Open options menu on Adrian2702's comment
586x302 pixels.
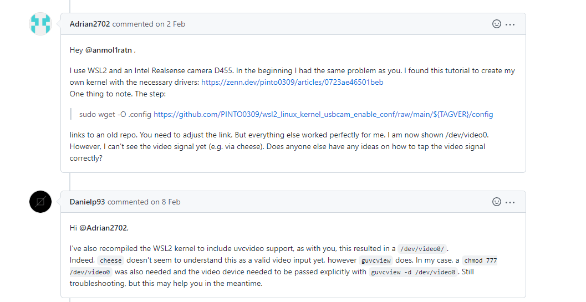click(x=510, y=24)
